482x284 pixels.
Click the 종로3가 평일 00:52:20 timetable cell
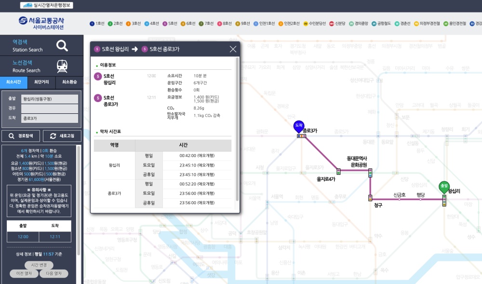coord(197,184)
